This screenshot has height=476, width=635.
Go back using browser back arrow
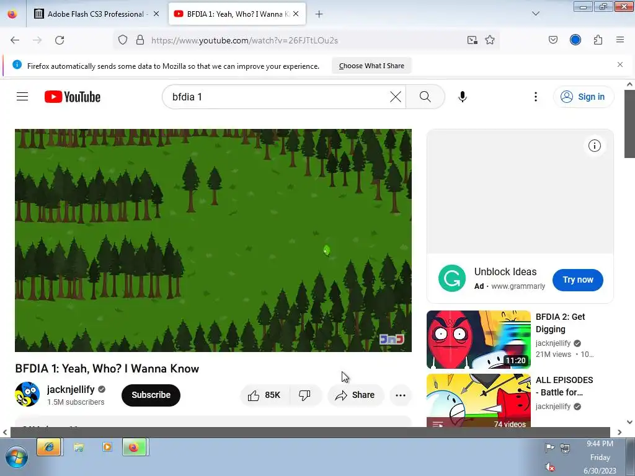tap(15, 40)
